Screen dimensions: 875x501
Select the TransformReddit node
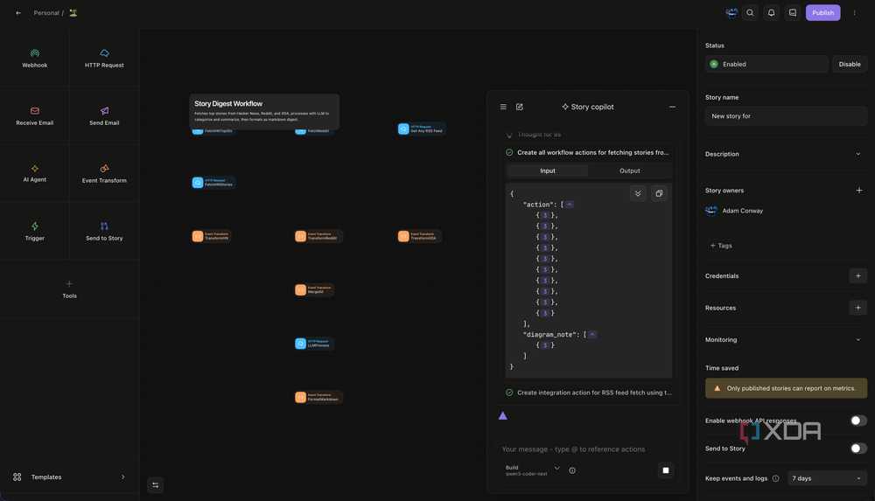(x=318, y=236)
